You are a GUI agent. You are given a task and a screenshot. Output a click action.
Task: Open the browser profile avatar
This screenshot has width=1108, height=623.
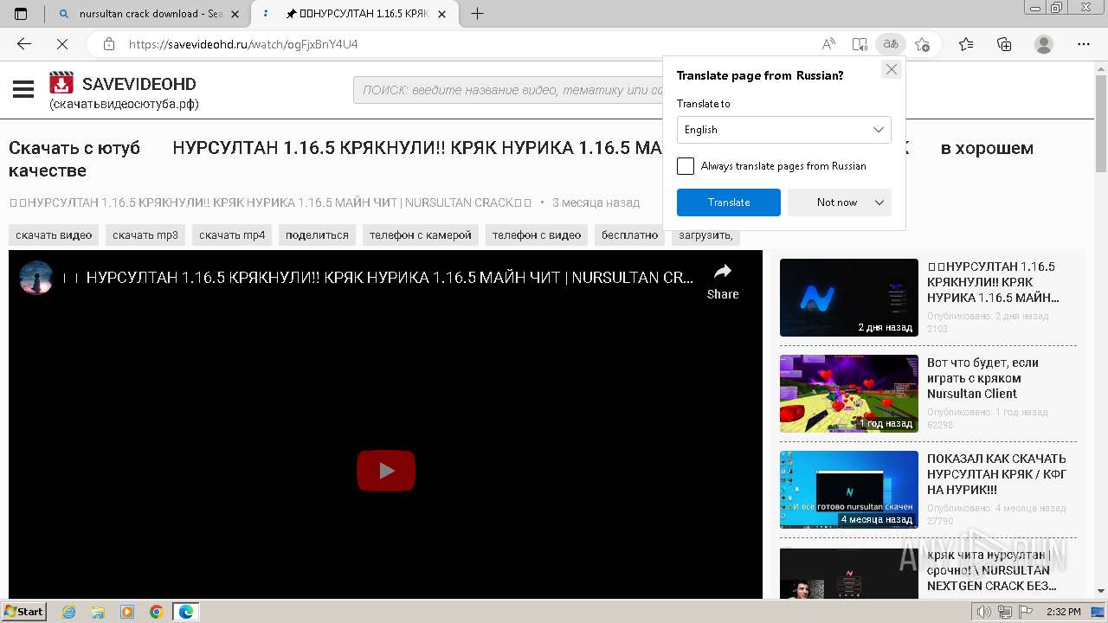pos(1044,44)
